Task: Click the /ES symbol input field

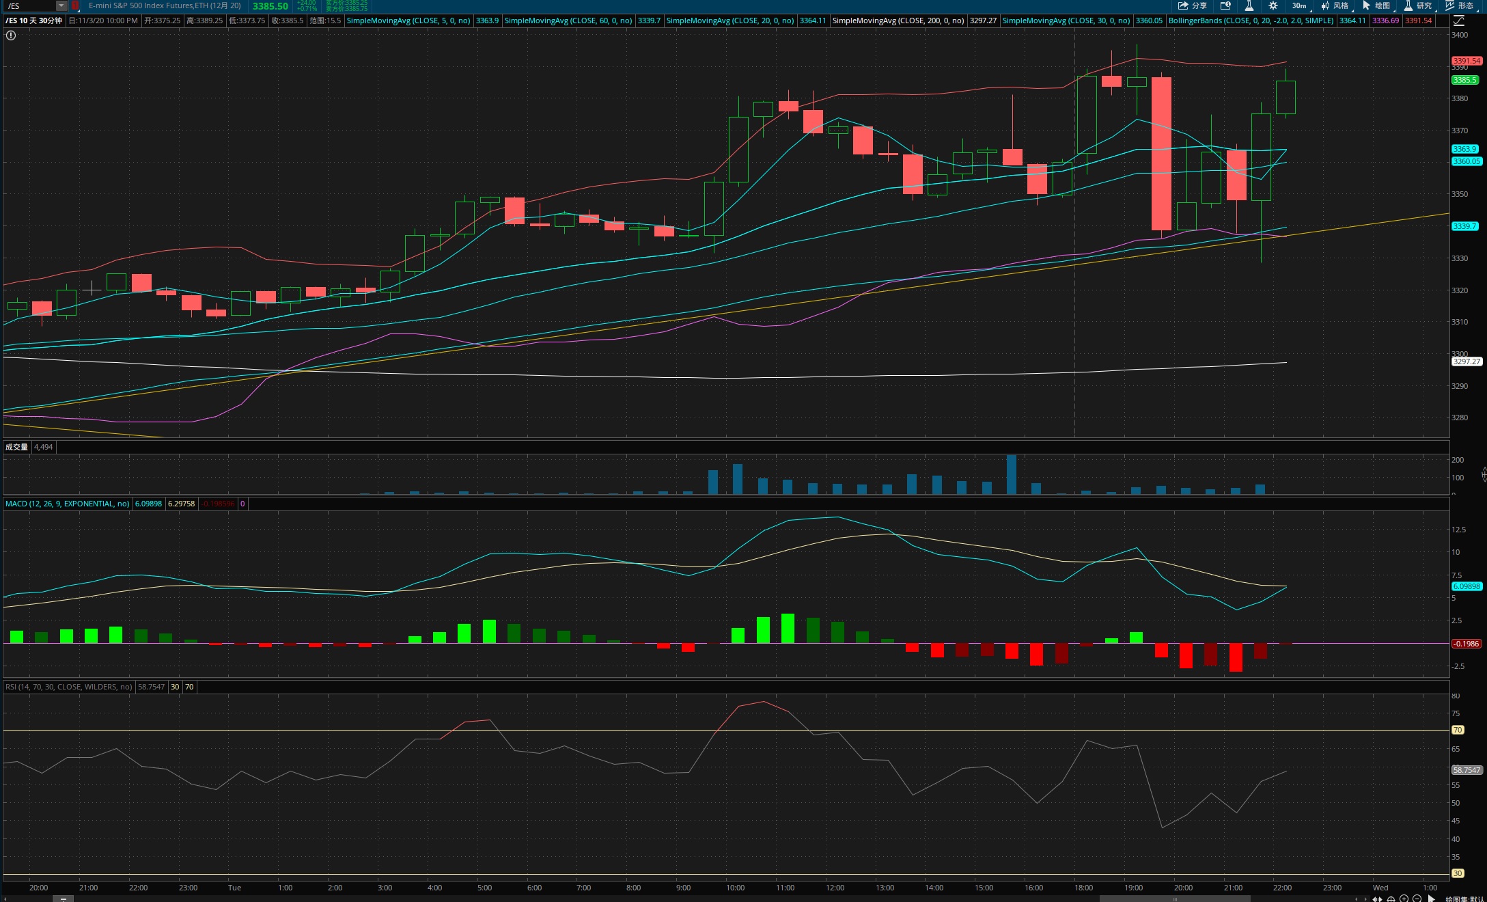Action: click(x=29, y=5)
